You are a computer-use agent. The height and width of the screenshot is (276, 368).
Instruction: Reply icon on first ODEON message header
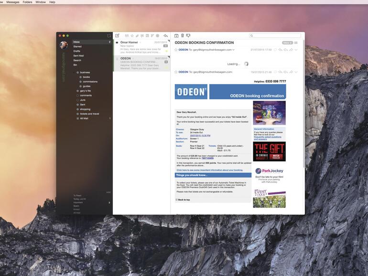[281, 50]
